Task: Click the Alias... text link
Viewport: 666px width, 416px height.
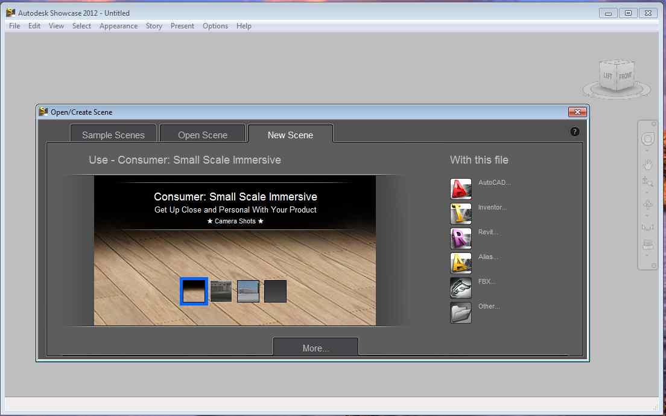Action: pos(488,256)
